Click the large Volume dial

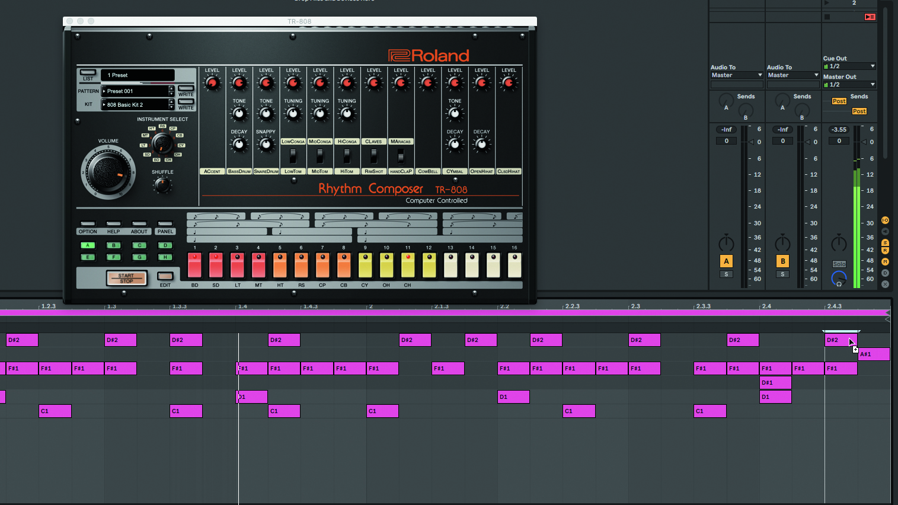tap(108, 172)
